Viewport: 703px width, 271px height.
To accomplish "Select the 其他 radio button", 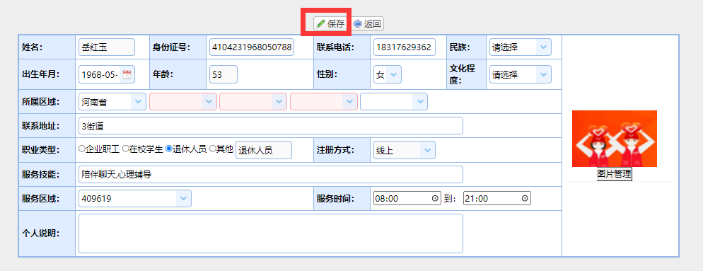I will [212, 149].
